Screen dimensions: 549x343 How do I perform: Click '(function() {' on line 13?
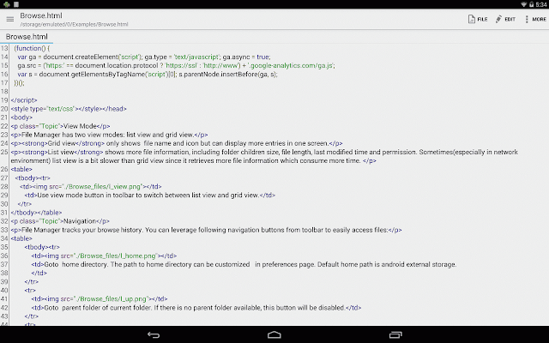click(x=32, y=48)
